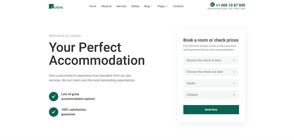
Task: Click the Luxora logo icon
Action: pyautogui.click(x=51, y=6)
